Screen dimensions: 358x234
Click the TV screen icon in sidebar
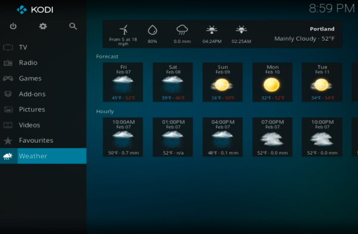(8, 47)
